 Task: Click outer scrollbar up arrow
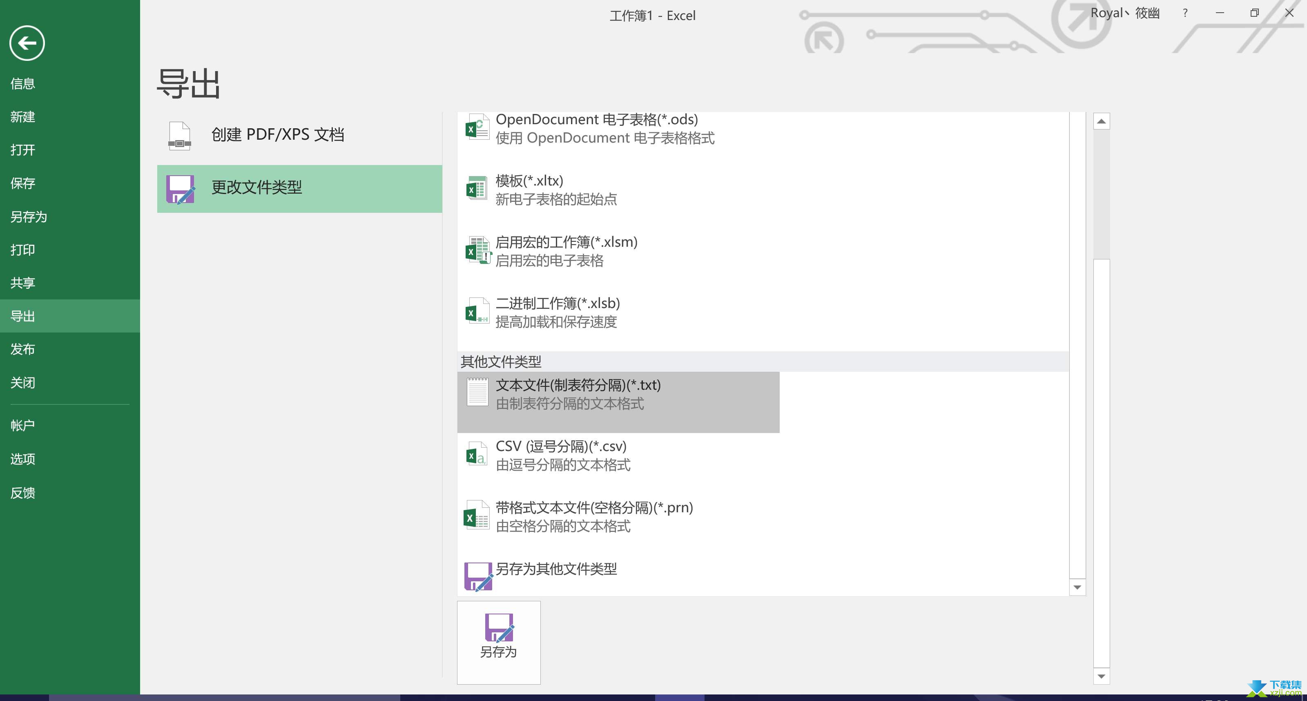(x=1101, y=121)
